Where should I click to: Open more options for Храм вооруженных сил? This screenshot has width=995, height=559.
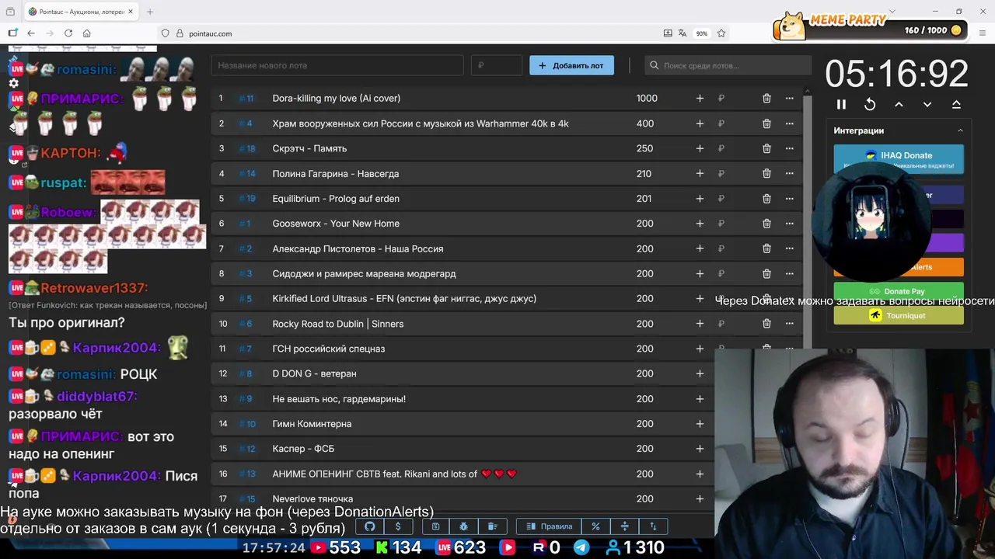tap(790, 123)
